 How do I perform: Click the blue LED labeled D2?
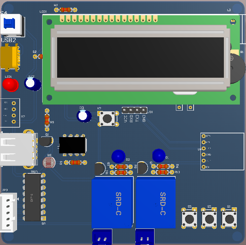118,156
